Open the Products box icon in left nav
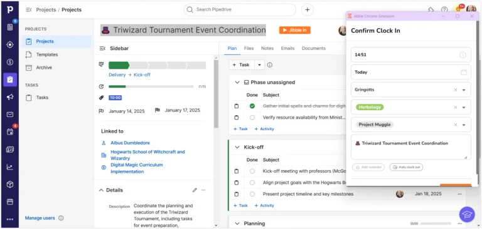The width and height of the screenshot is (482, 229). coord(10,184)
